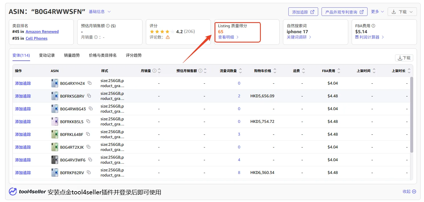
Task: Click the table vertical scrollbar
Action: 412,115
